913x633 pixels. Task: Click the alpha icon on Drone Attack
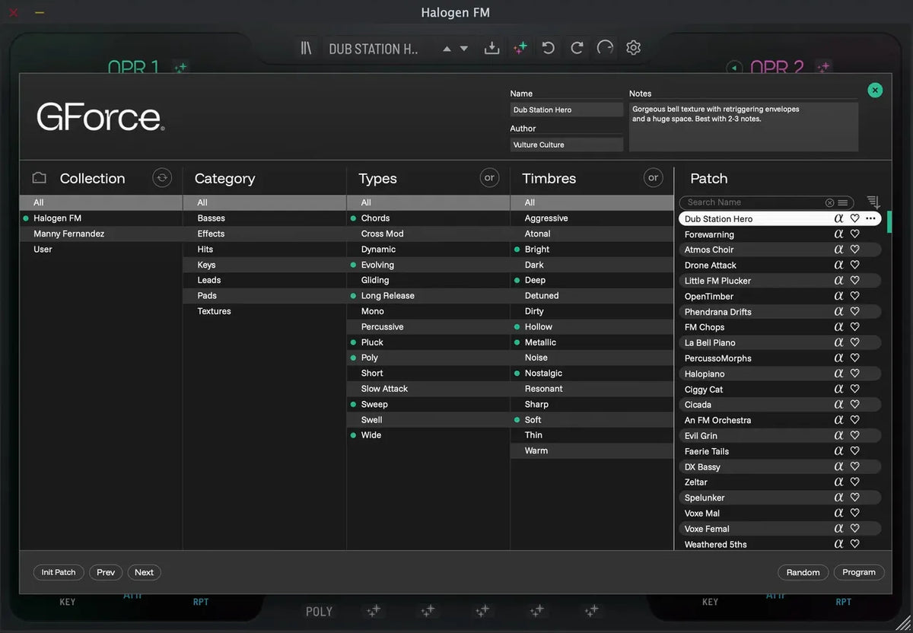[x=838, y=266]
